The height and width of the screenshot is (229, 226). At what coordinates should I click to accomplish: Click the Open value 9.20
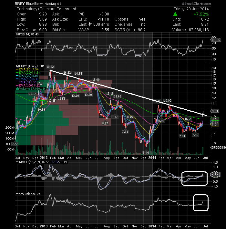43,14
